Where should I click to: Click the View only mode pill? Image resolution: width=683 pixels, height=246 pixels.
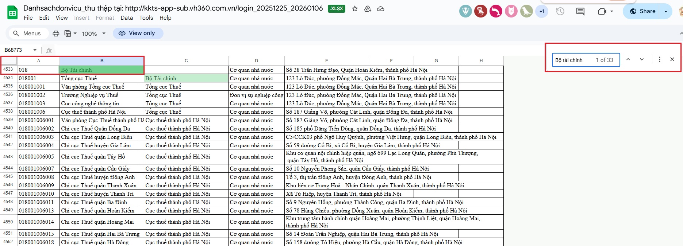[x=138, y=33]
